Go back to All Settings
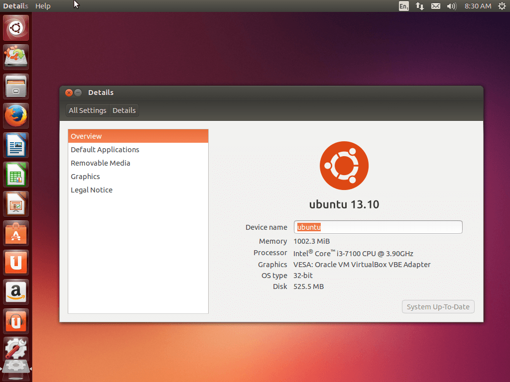The image size is (510, 382). tap(88, 110)
